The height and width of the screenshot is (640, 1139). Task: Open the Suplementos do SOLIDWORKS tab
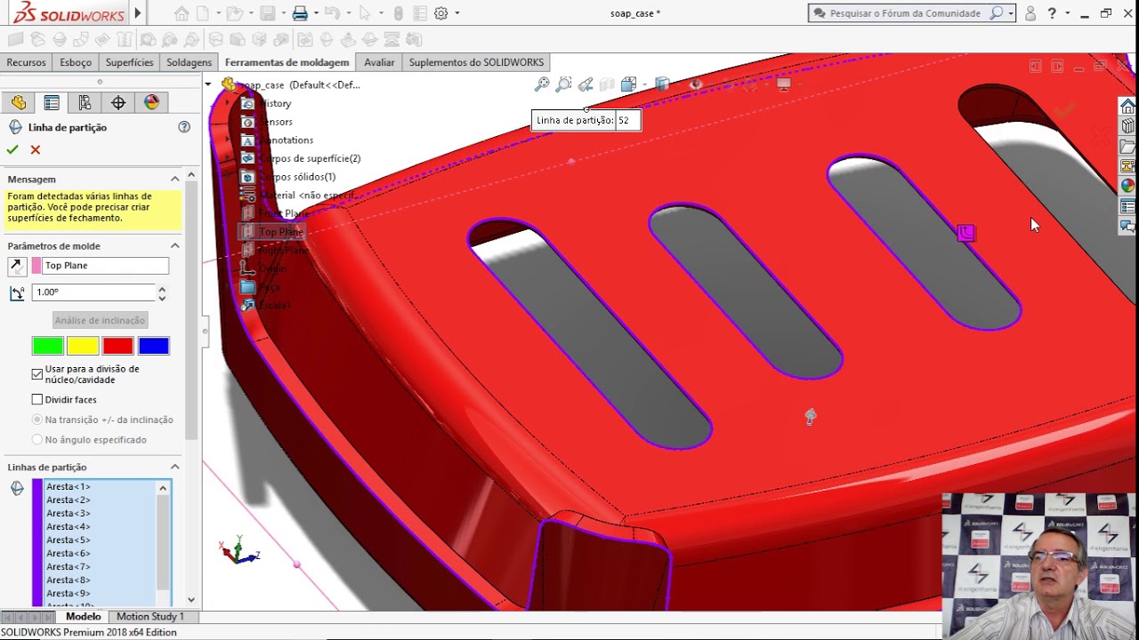pos(476,62)
